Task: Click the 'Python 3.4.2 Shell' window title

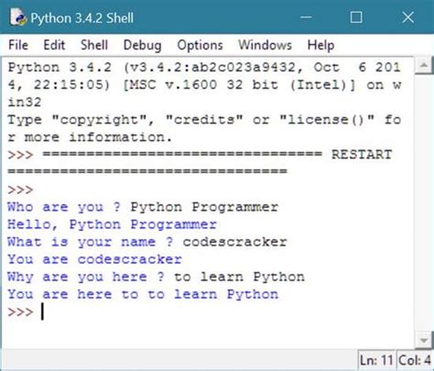Action: [81, 18]
